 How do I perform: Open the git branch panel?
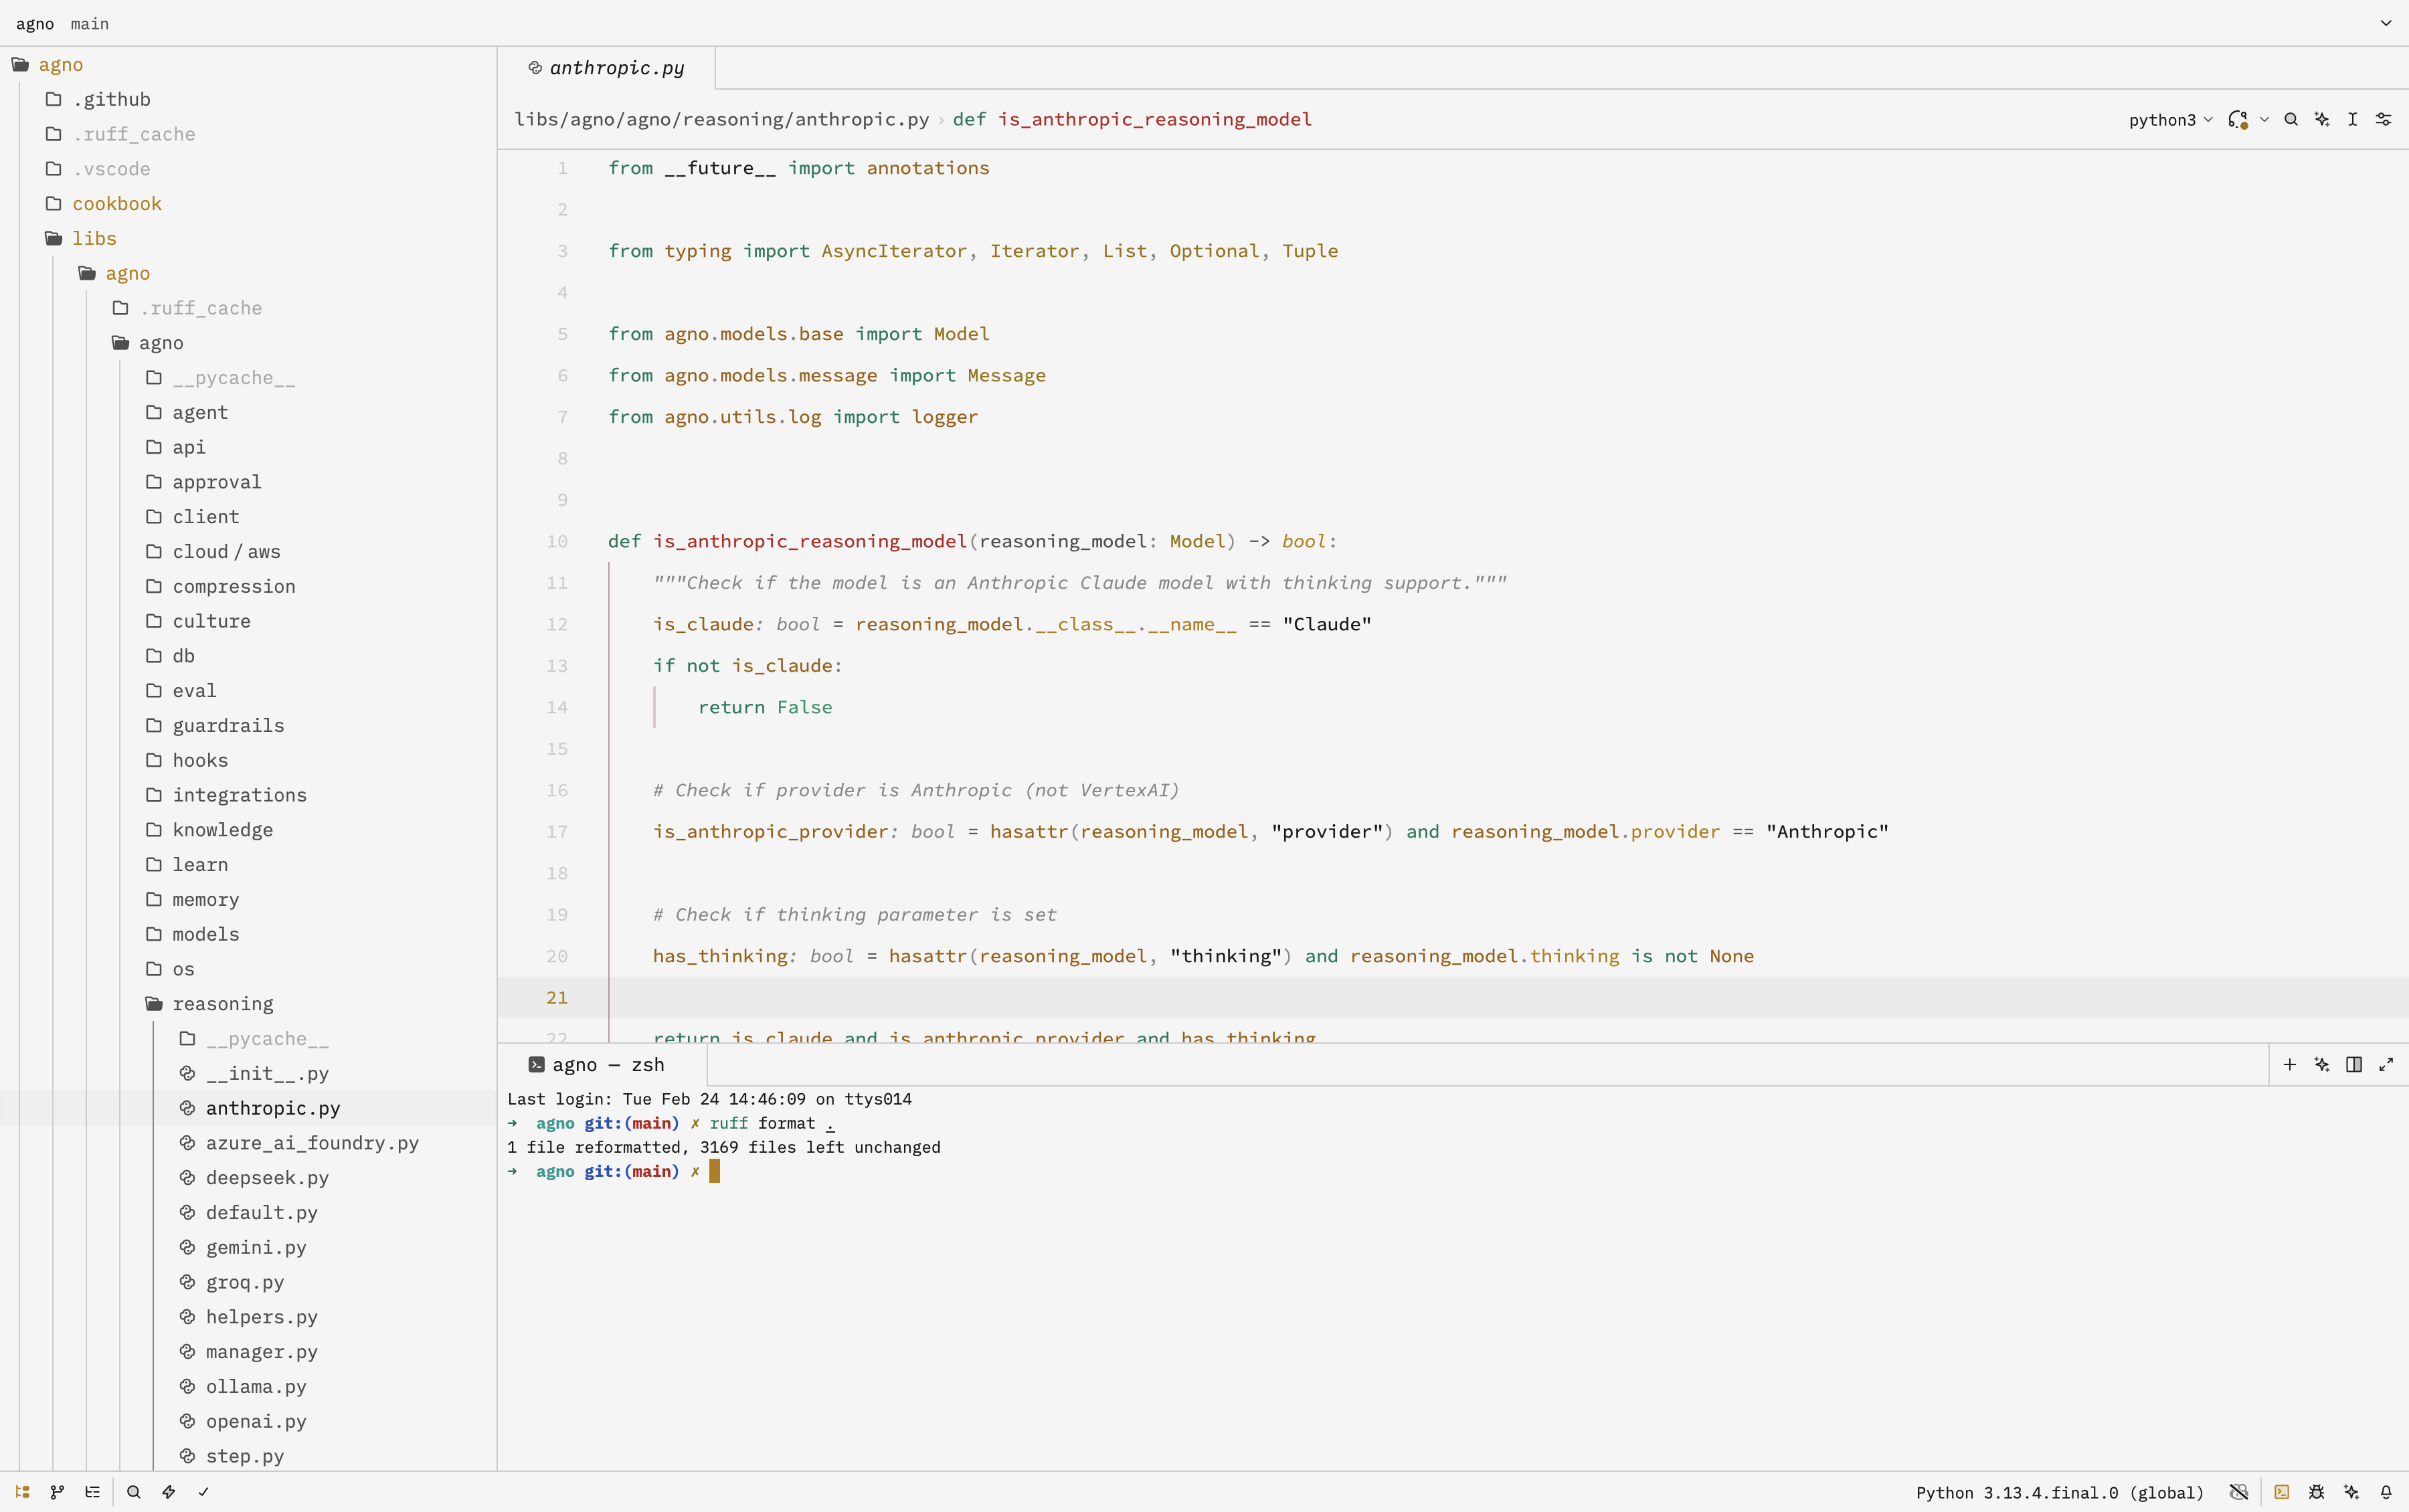[x=57, y=1491]
